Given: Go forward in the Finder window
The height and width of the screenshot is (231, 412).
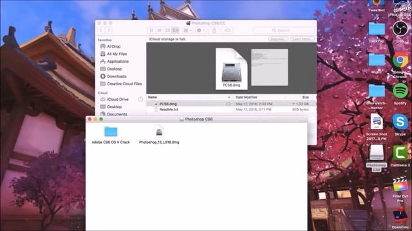Looking at the screenshot, I should [109, 30].
